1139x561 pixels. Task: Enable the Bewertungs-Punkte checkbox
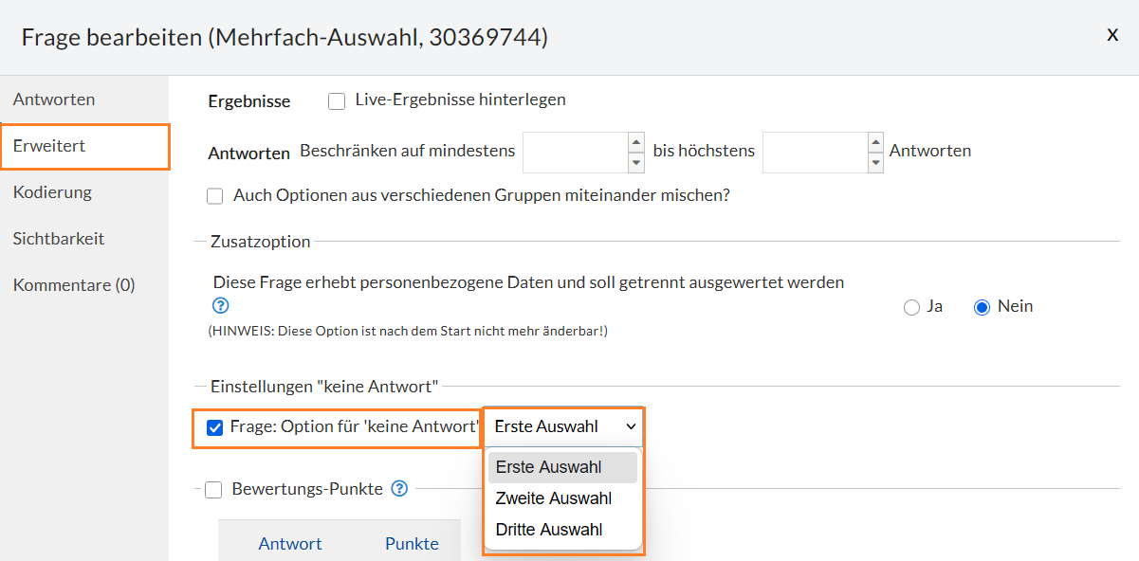pyautogui.click(x=213, y=490)
